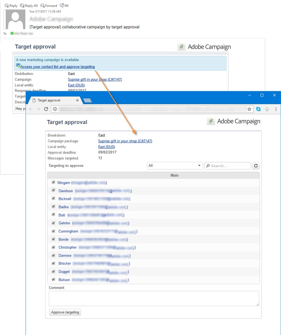Open the East (OU5) local entity link in the browser
The image size is (281, 335).
(x=106, y=147)
